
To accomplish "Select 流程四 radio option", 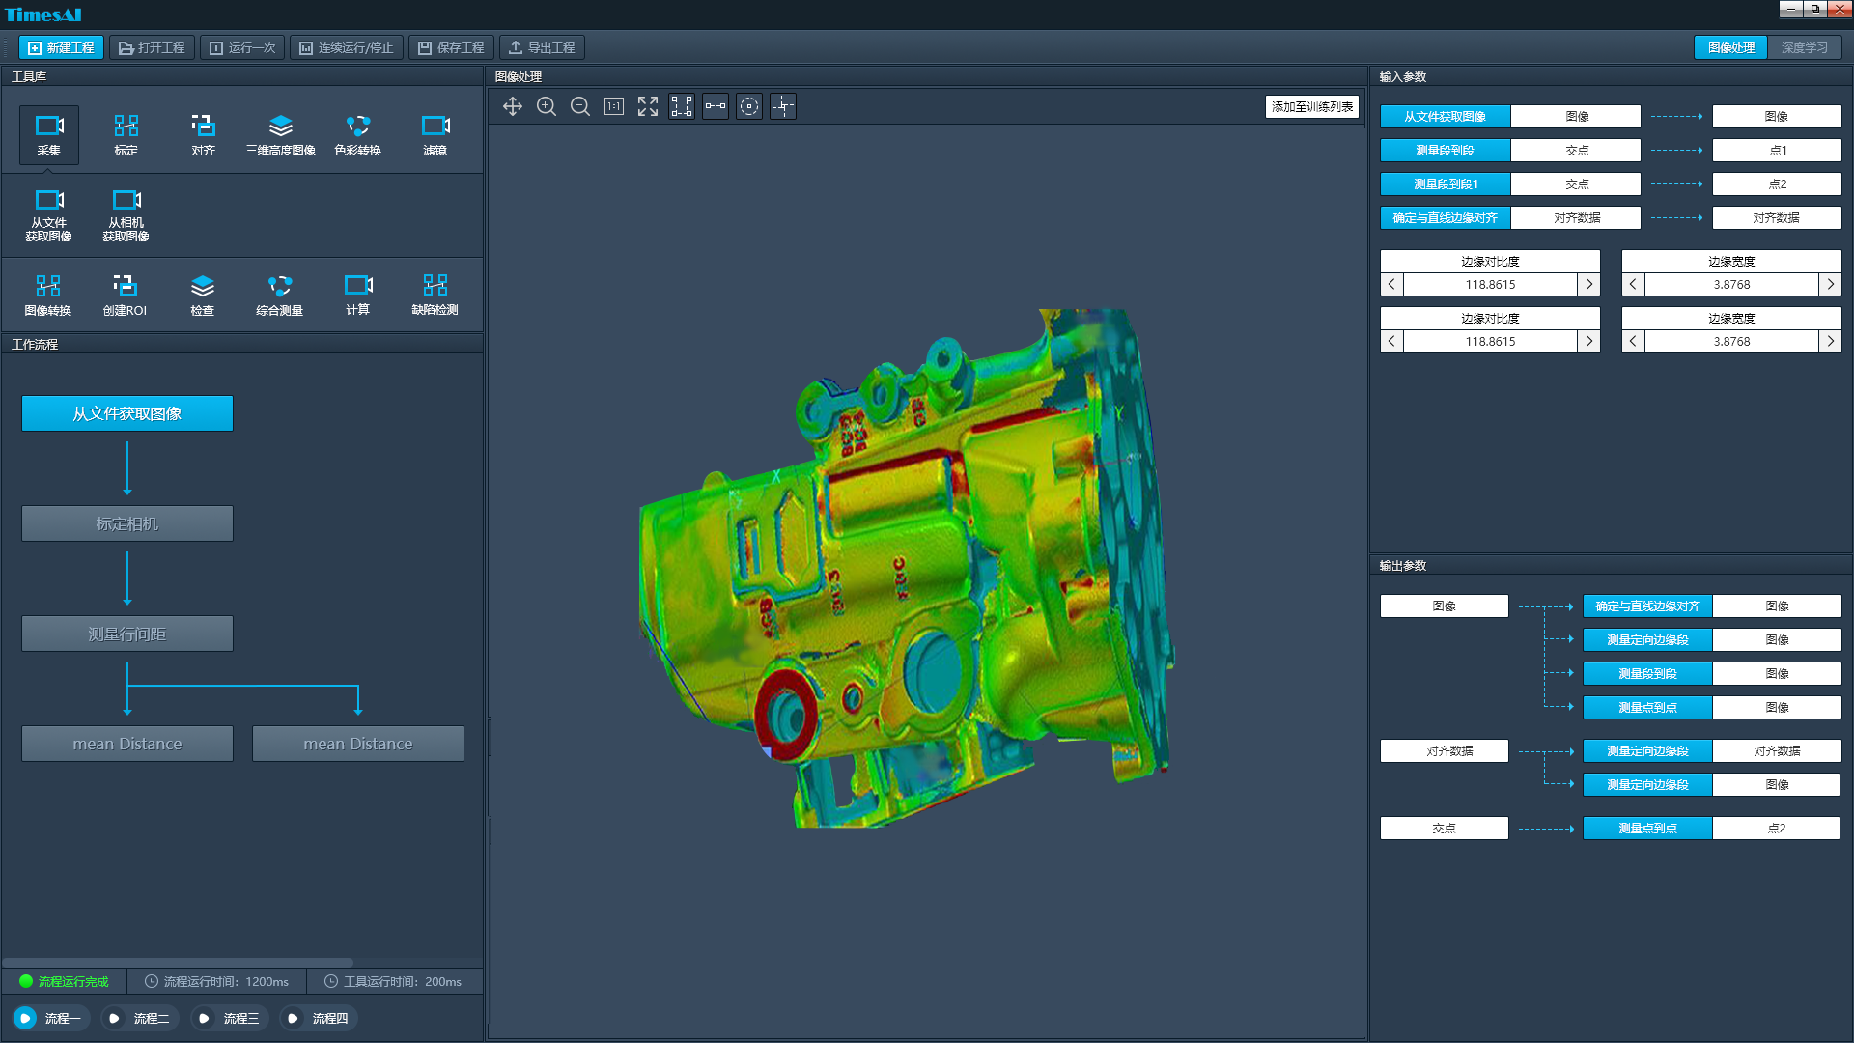I will [319, 1018].
